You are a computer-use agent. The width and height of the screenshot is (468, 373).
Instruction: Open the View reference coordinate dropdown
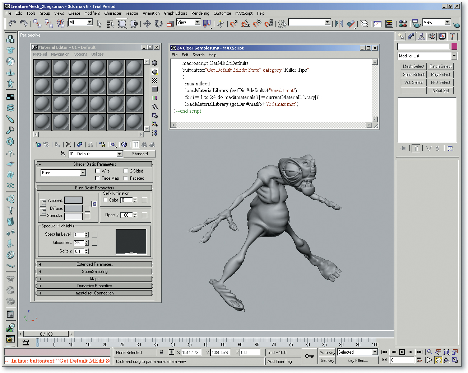[197, 22]
